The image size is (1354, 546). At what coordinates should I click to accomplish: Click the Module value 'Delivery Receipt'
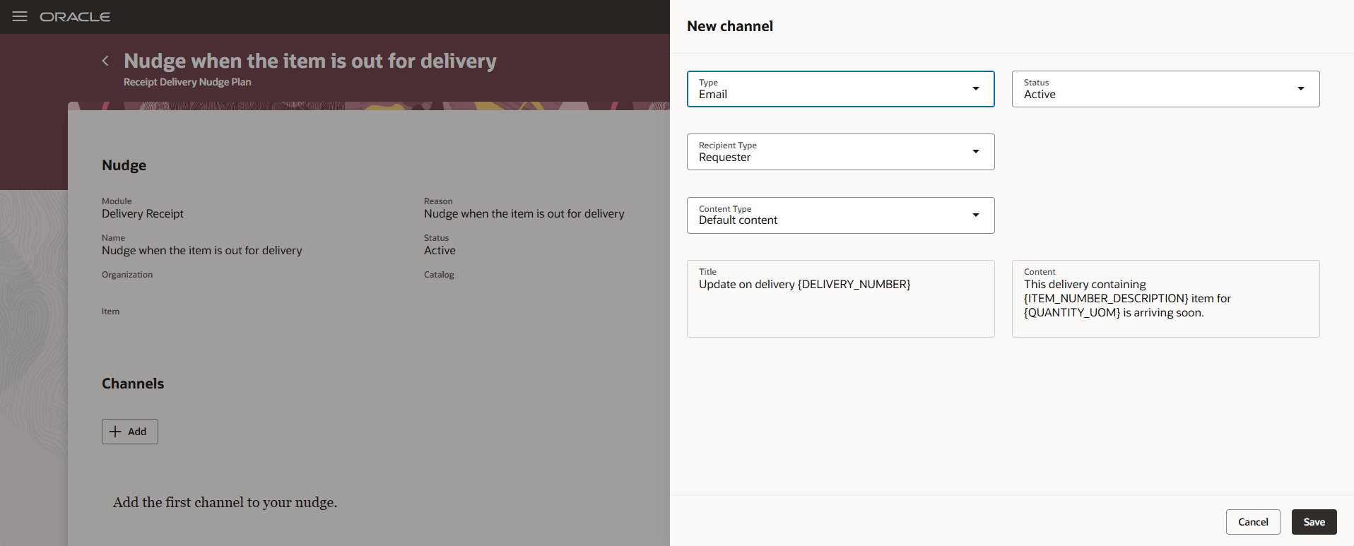tap(143, 214)
